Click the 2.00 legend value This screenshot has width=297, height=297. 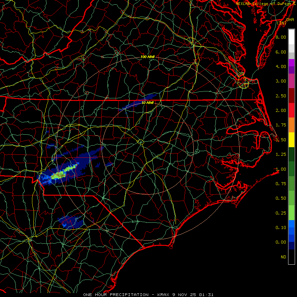[x=281, y=111]
